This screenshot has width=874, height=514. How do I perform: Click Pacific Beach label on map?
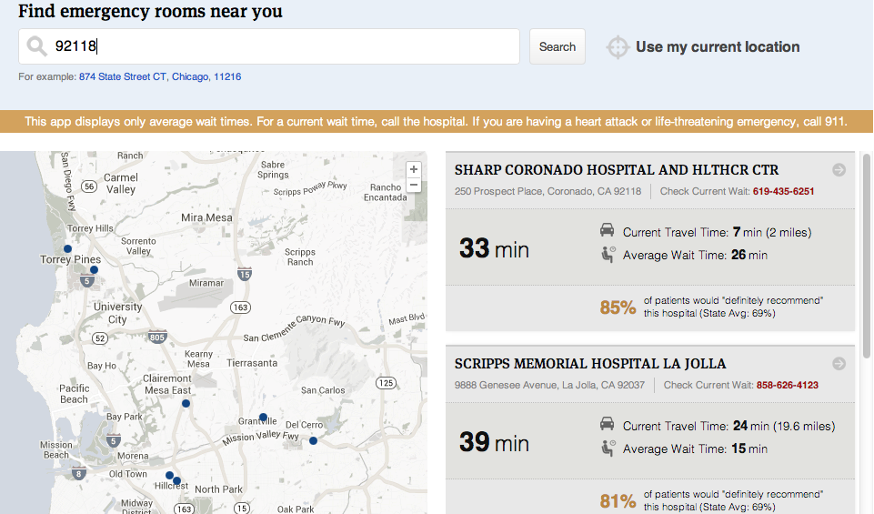(75, 394)
